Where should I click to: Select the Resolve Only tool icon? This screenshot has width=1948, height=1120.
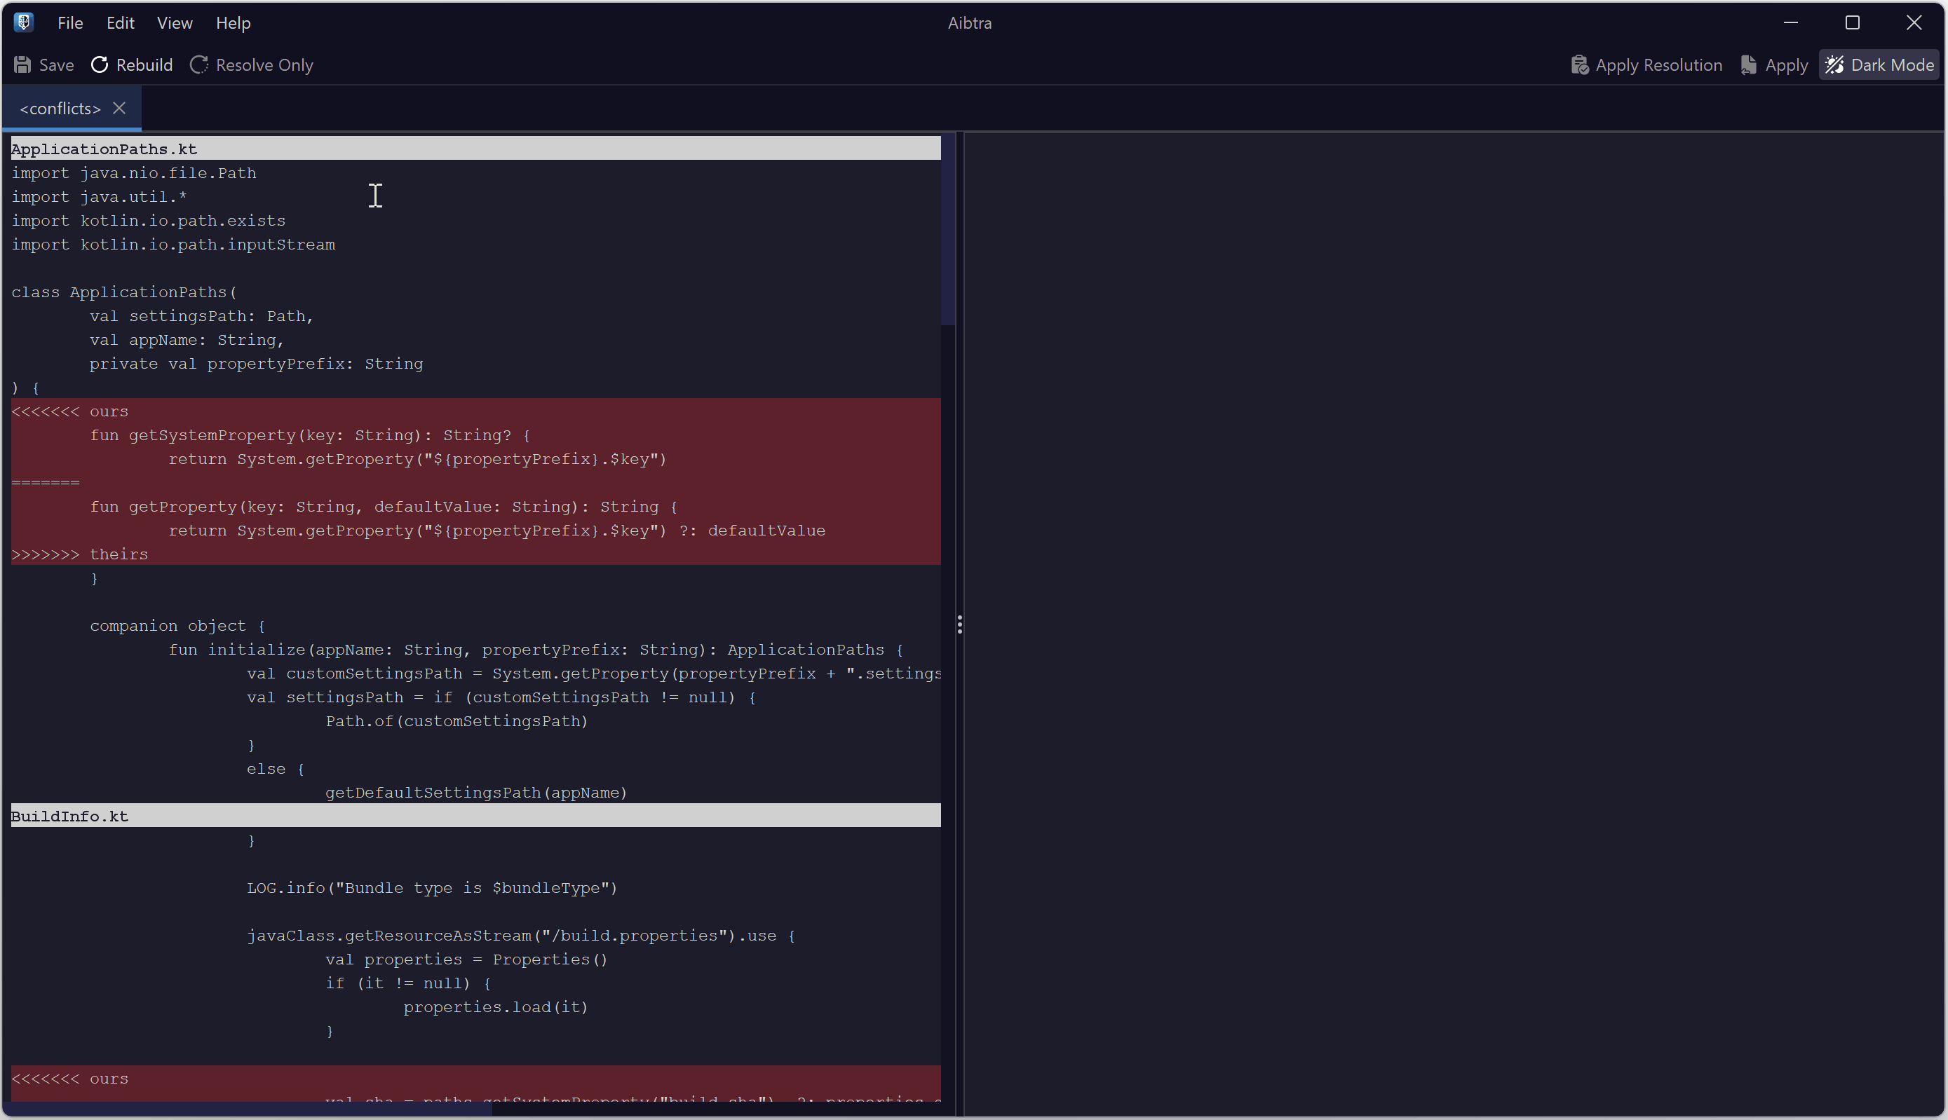[x=198, y=64]
